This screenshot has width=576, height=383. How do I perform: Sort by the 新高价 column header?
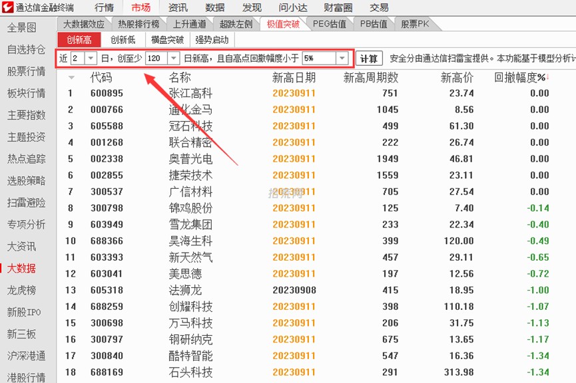[x=457, y=77]
